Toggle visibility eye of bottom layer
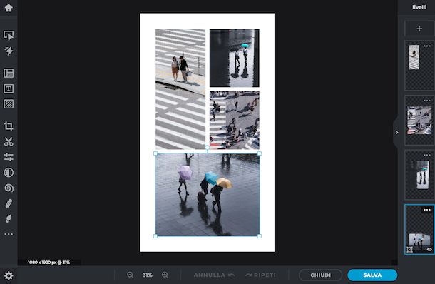The width and height of the screenshot is (435, 284). (x=429, y=250)
